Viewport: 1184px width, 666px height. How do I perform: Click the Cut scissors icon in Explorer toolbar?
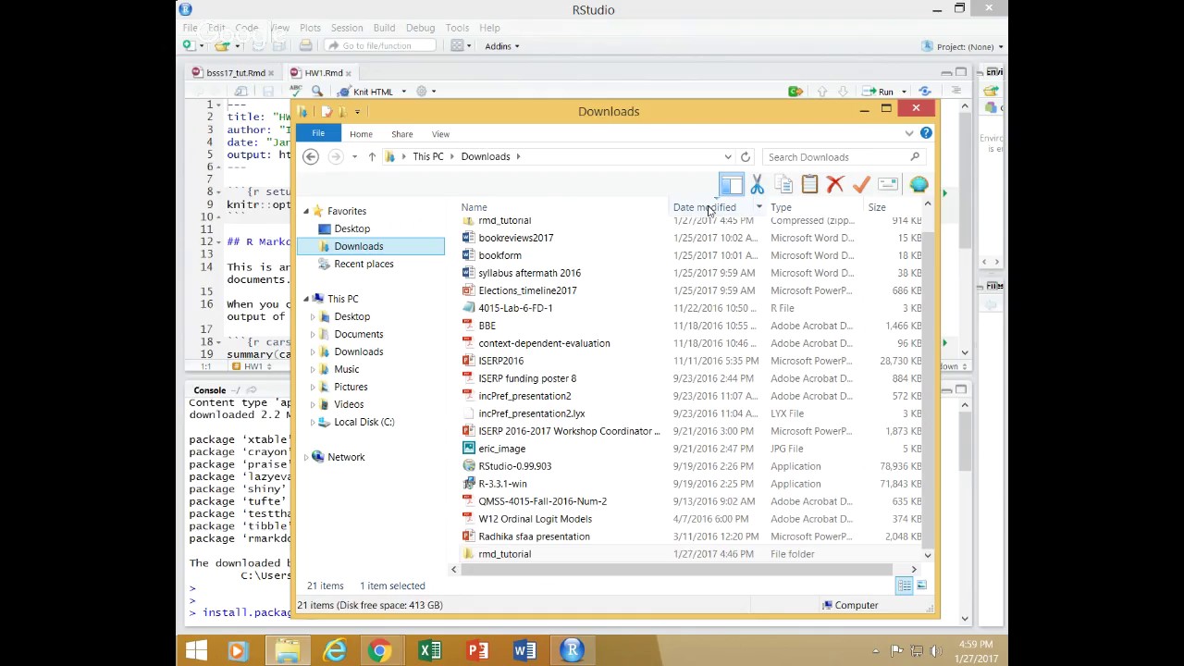tap(757, 185)
